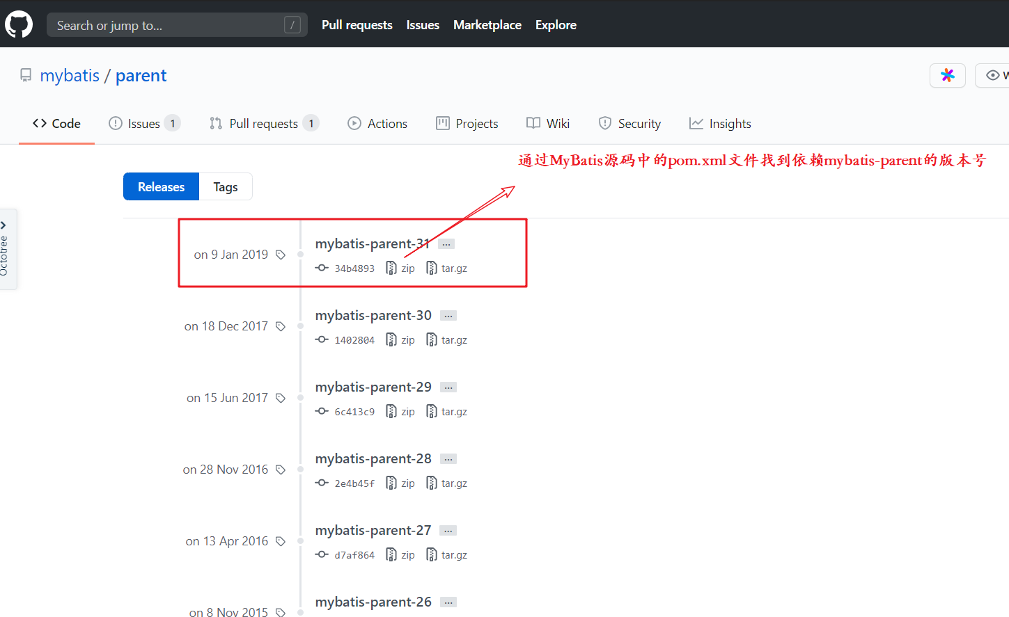Expand details ellipsis for mybatis-parent-29
1009x617 pixels.
448,387
